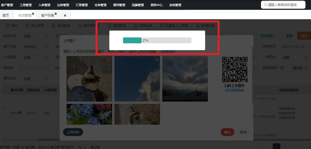Open the 工单管理 menu

click(x=26, y=5)
